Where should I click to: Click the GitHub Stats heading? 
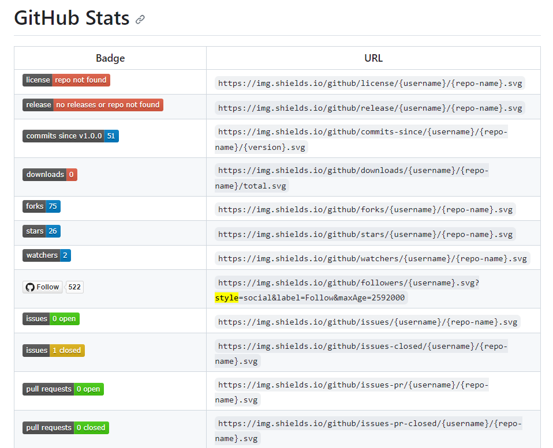tap(72, 18)
